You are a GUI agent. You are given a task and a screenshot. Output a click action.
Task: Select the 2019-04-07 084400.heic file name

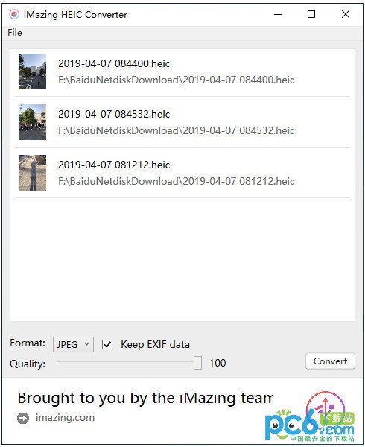[x=114, y=63]
